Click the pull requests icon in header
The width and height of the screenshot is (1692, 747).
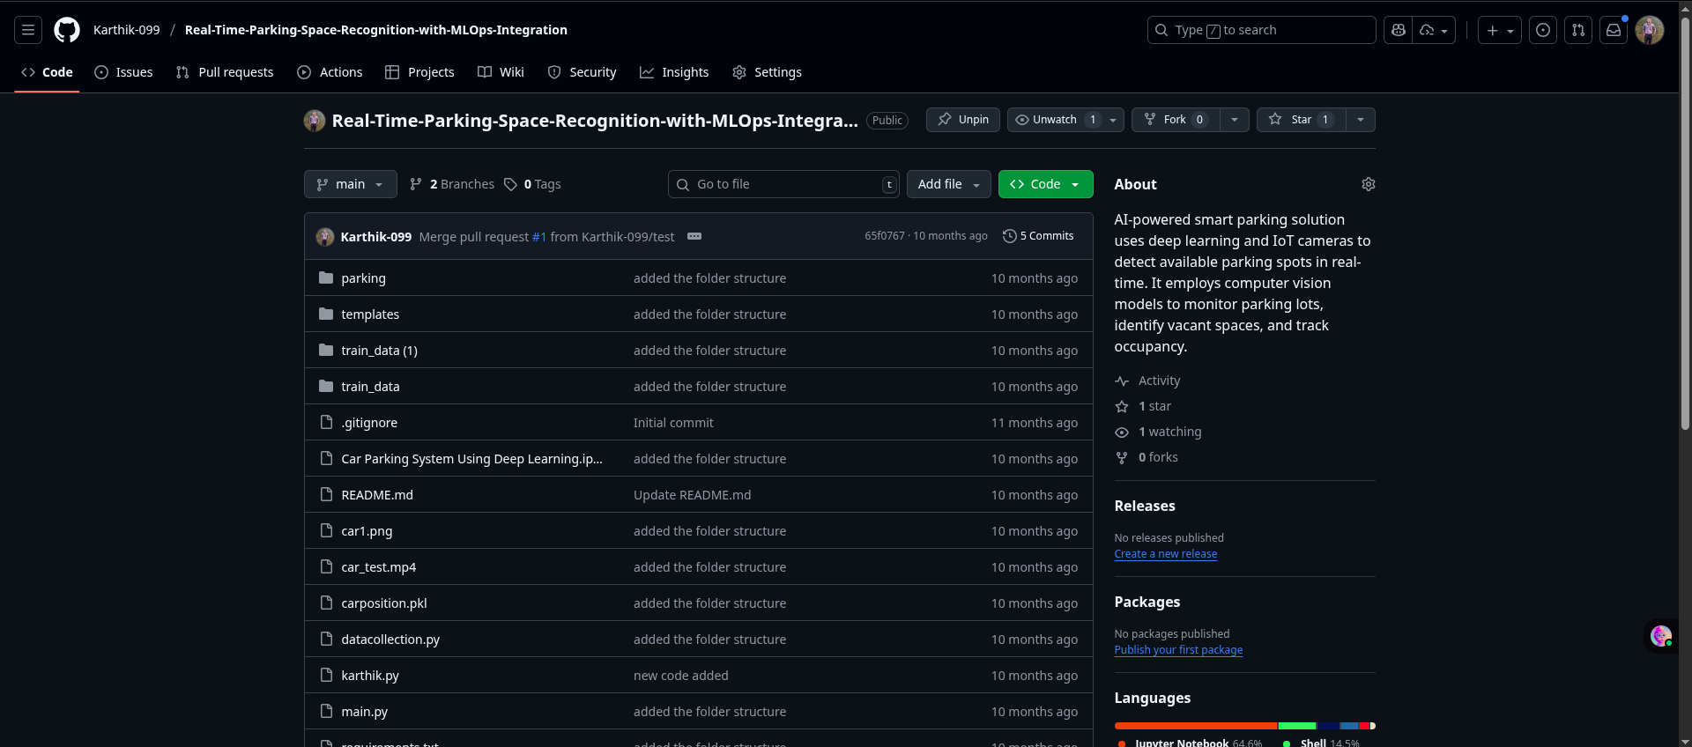(1578, 30)
